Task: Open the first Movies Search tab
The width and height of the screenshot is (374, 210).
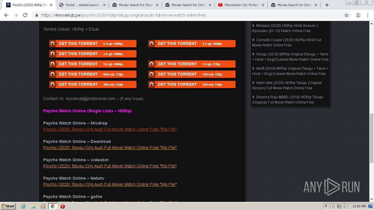Action: click(135, 5)
